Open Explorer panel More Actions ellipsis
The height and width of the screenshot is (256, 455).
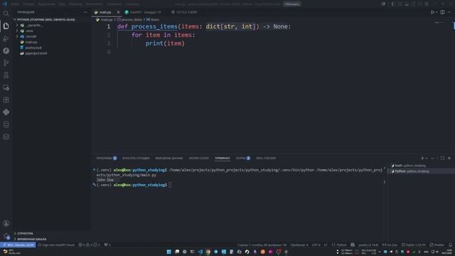pos(85,12)
